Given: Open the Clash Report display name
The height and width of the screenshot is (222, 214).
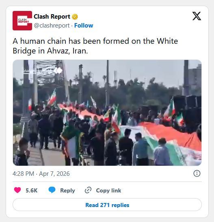Looking at the screenshot, I should tap(52, 17).
